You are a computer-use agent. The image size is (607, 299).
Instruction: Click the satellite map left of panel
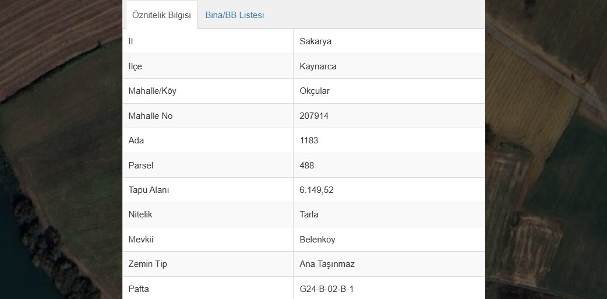click(61, 149)
